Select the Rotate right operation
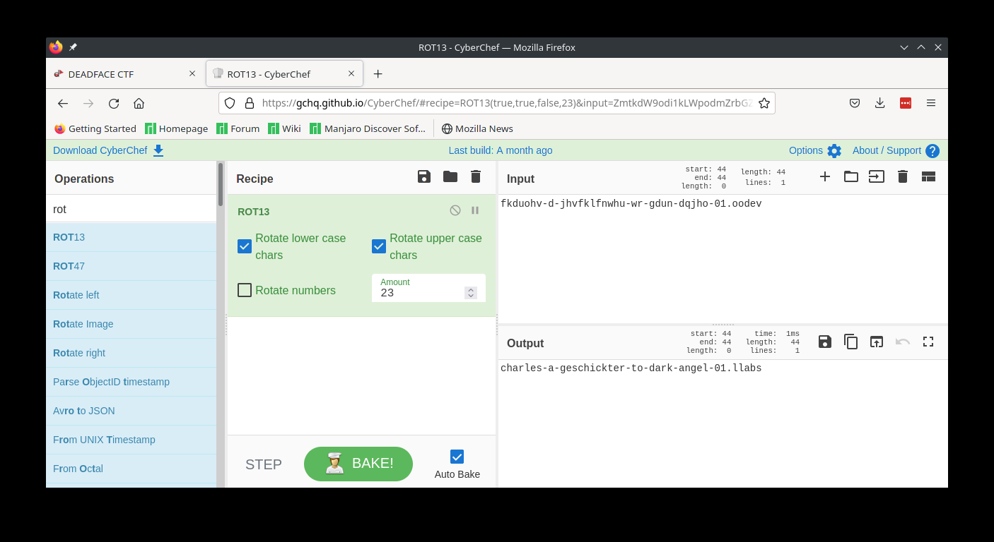This screenshot has width=994, height=542. click(x=131, y=353)
